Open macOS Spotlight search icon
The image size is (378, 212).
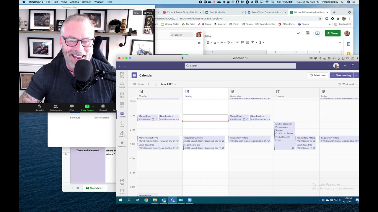pyautogui.click(x=343, y=2)
